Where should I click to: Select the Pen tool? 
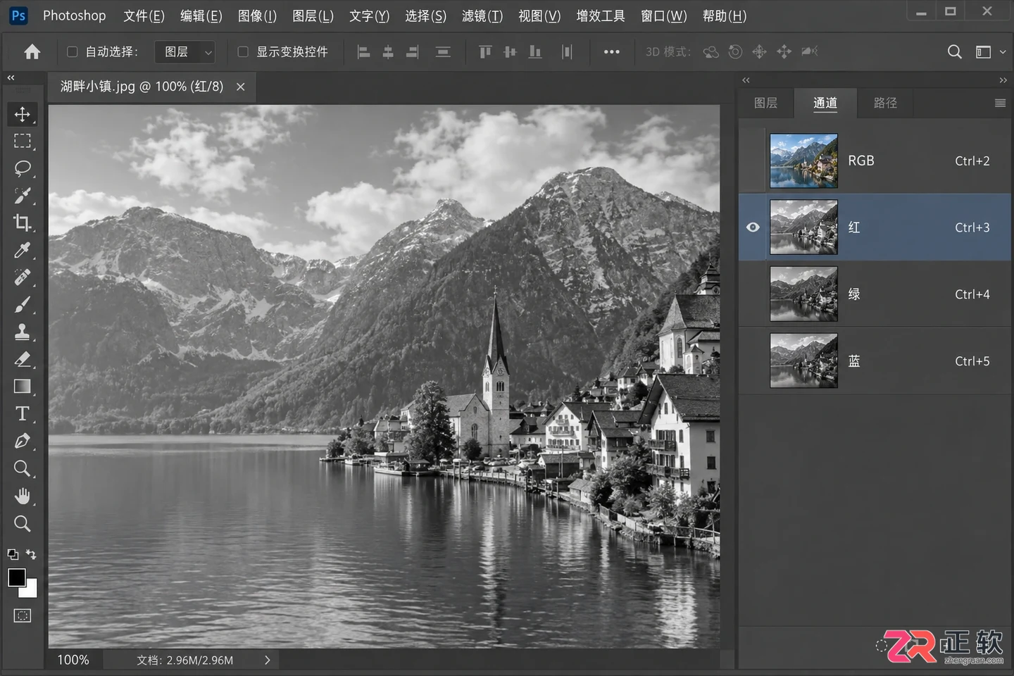pos(22,442)
